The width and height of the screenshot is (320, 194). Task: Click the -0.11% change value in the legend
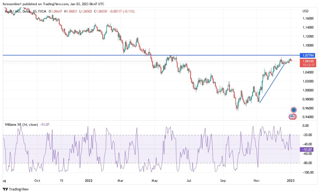tap(129, 11)
